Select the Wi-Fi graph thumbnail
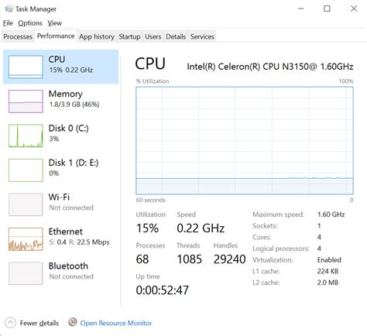 26,204
